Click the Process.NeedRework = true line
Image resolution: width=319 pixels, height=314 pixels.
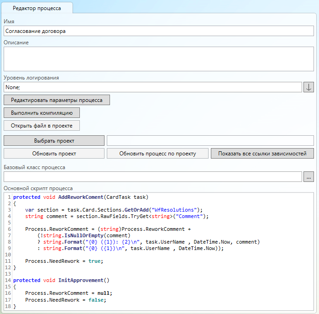click(x=64, y=261)
